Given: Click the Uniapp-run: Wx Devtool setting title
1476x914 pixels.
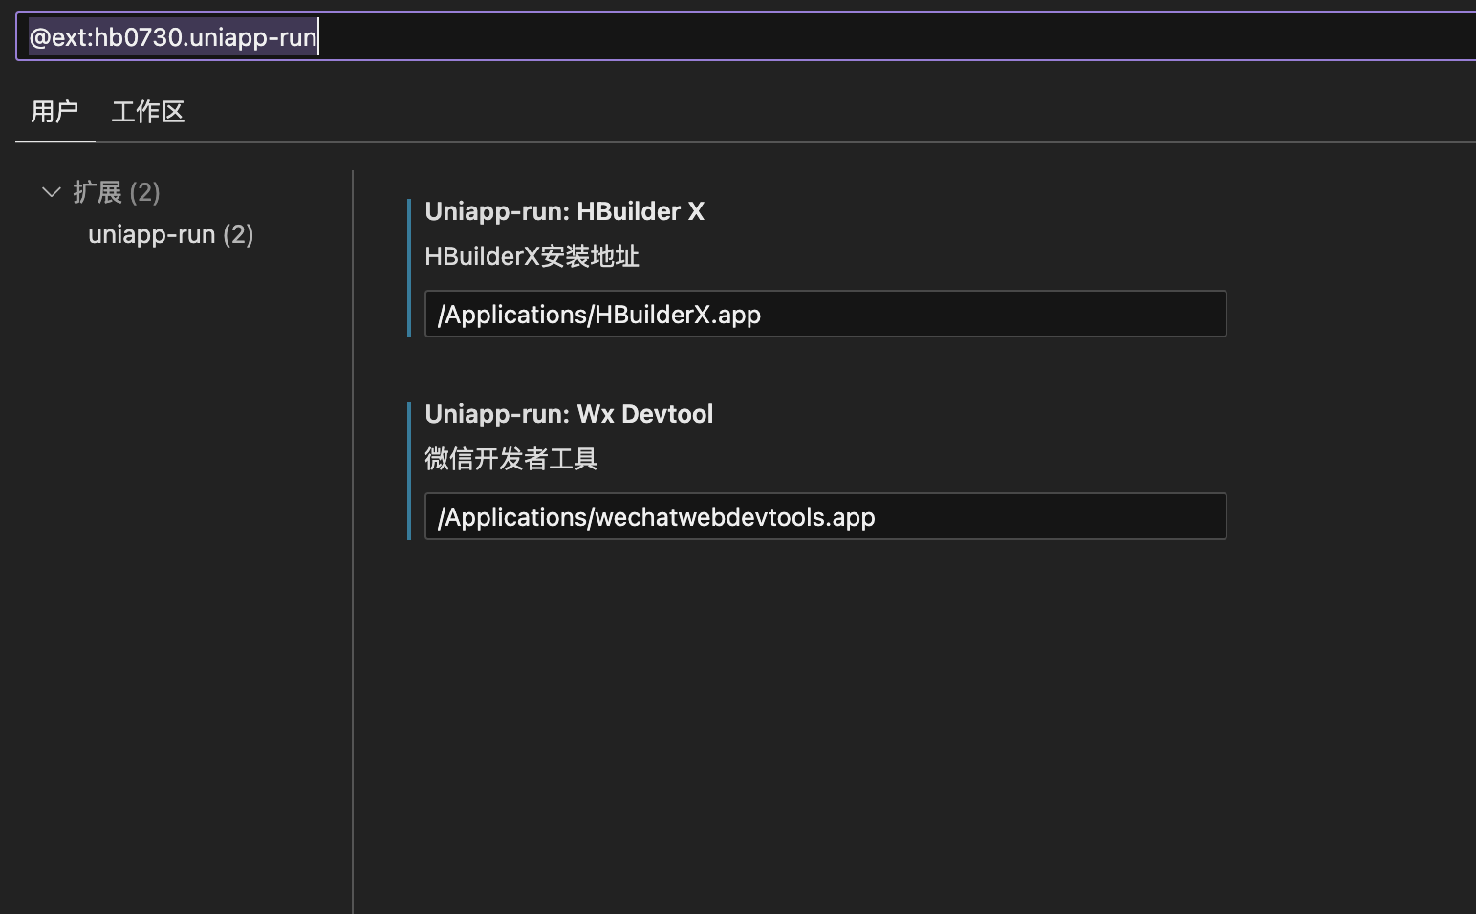Looking at the screenshot, I should [x=569, y=414].
